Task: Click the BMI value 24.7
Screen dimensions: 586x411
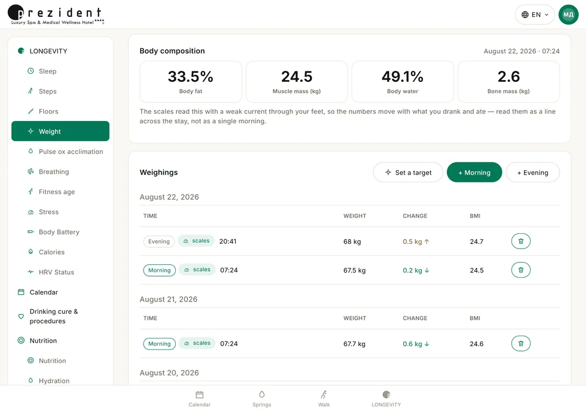Action: point(476,241)
